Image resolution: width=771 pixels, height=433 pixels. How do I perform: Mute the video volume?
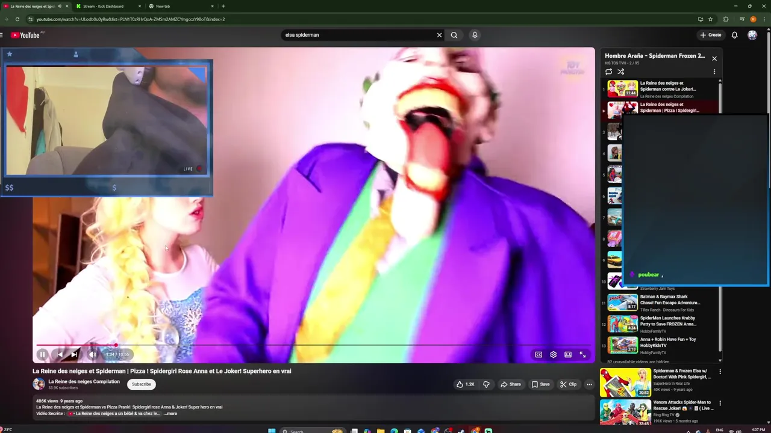click(92, 354)
